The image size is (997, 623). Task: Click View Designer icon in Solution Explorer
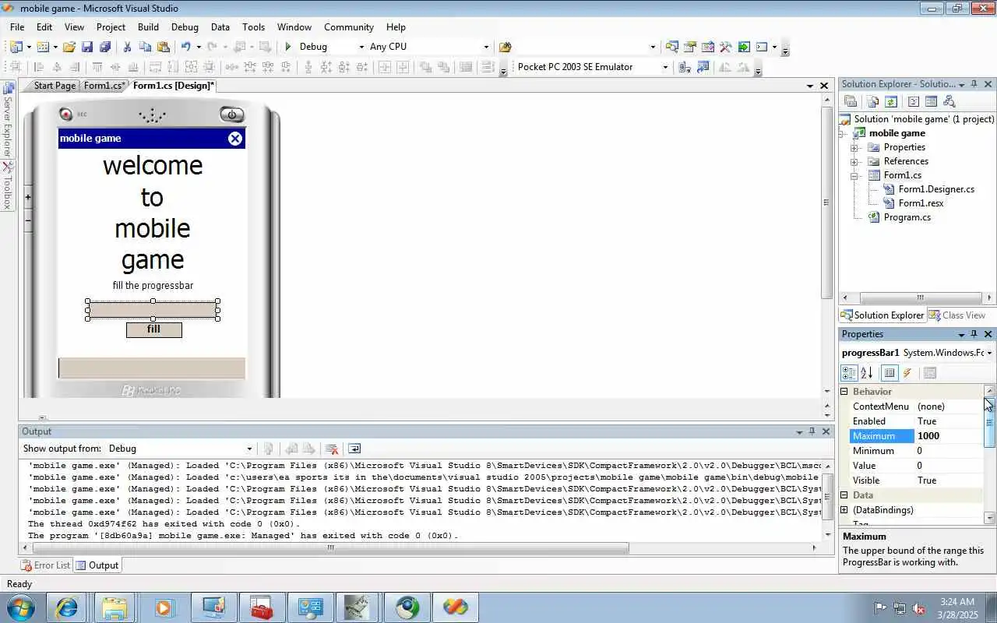(x=931, y=101)
